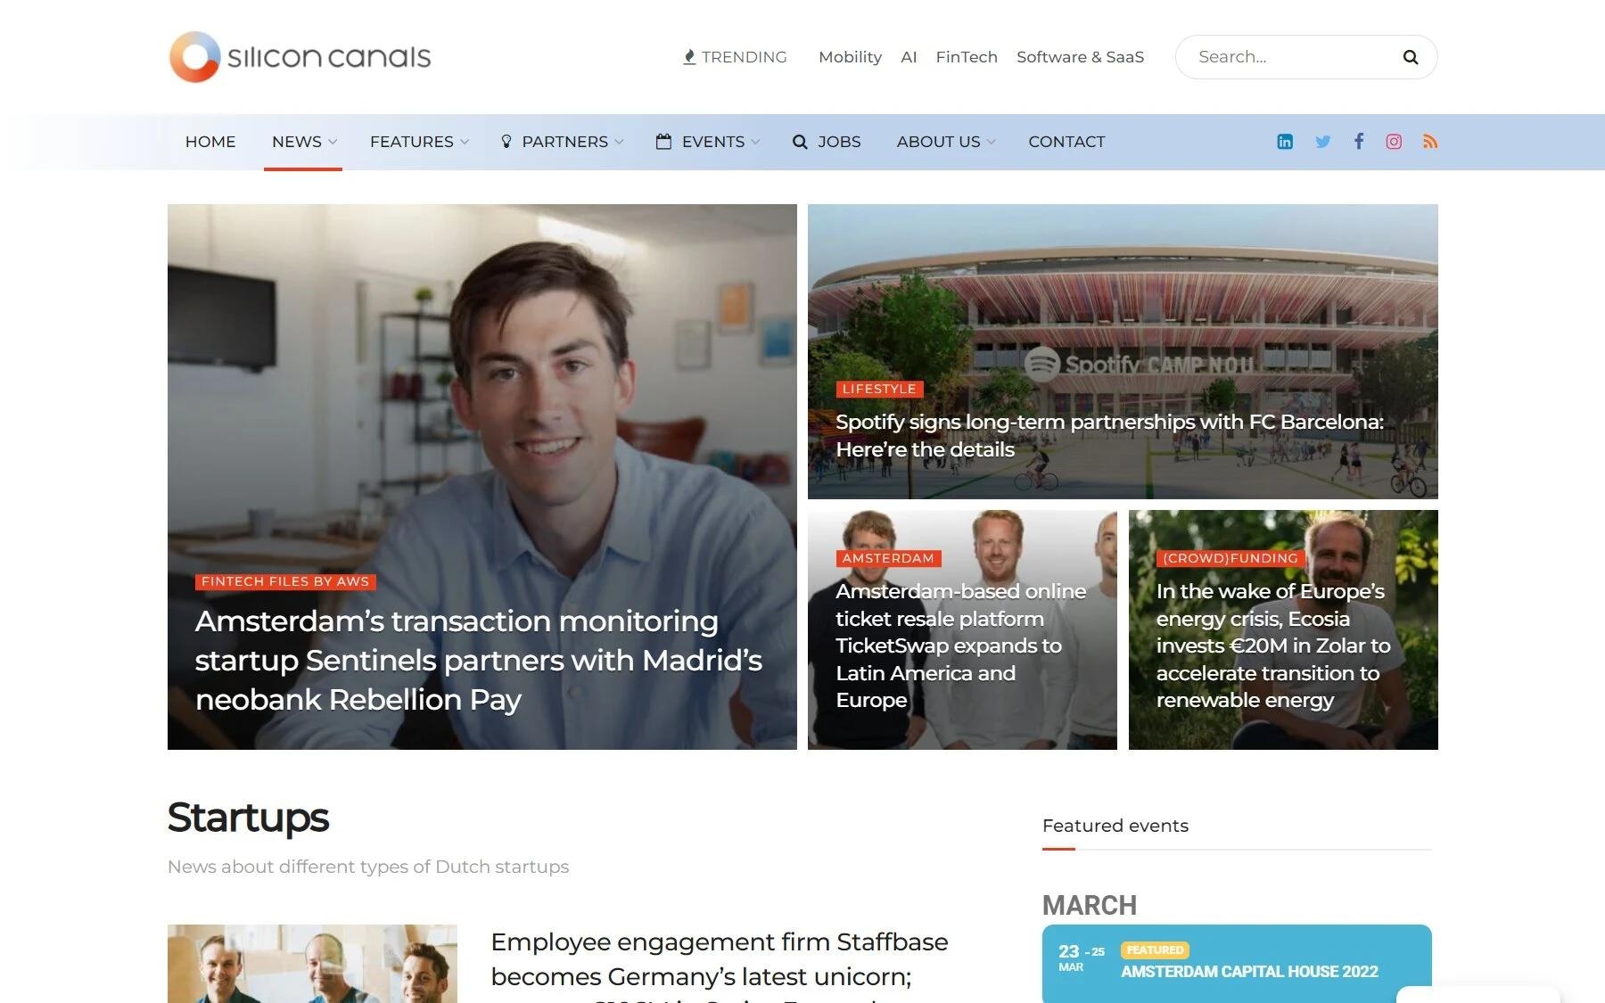The width and height of the screenshot is (1605, 1003).
Task: Expand the News dropdown menu
Action: (x=304, y=142)
